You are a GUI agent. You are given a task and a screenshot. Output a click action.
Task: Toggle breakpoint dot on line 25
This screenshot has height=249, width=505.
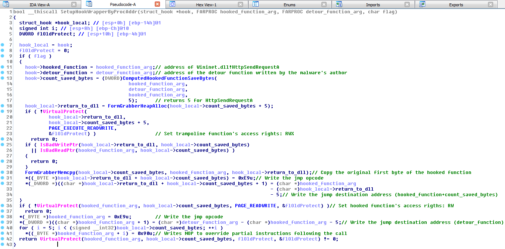[2, 145]
